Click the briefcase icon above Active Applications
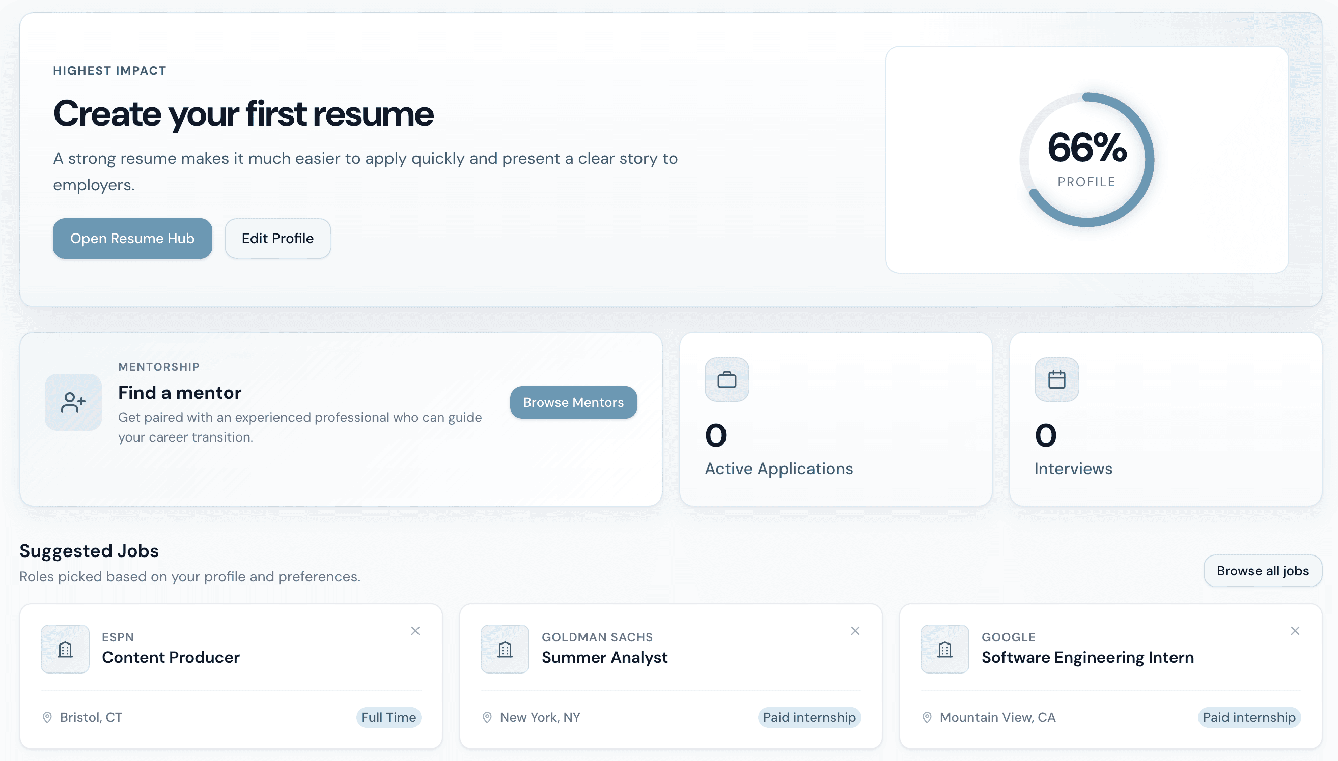This screenshot has width=1338, height=761. click(x=727, y=379)
